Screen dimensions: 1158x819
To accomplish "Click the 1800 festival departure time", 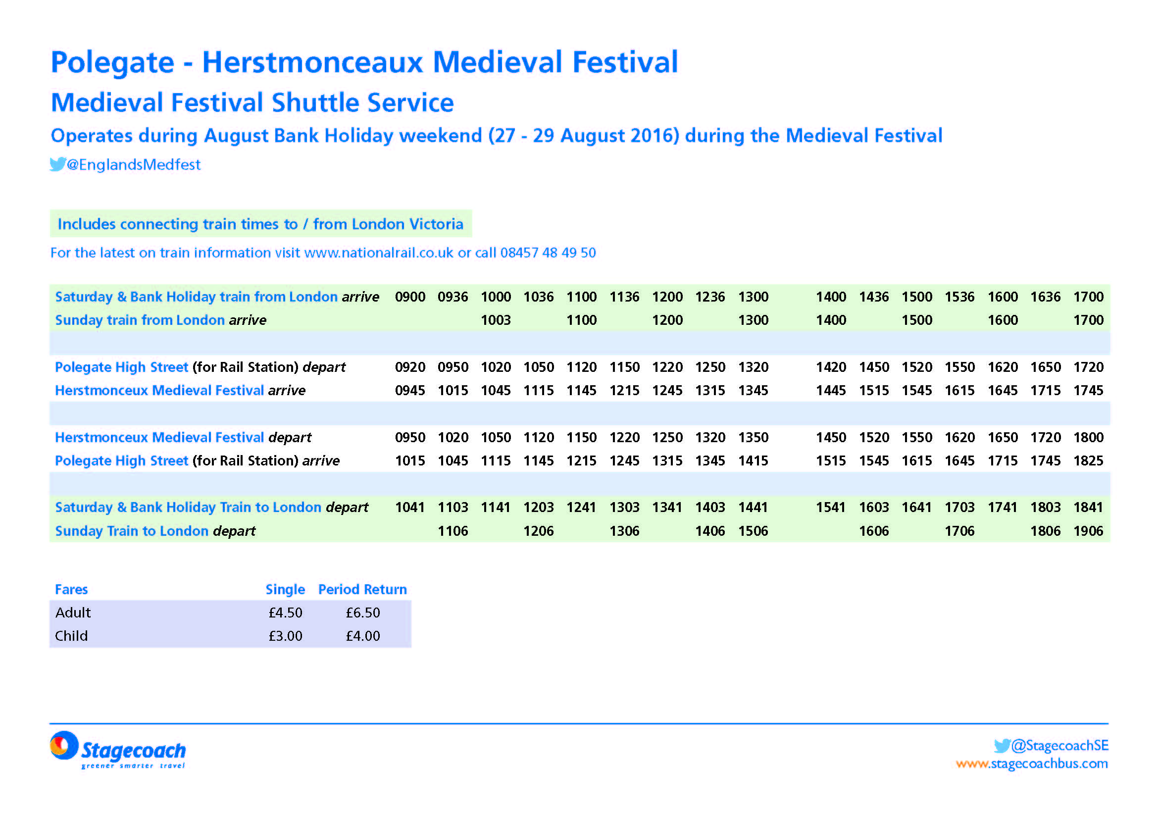I will [x=1088, y=437].
